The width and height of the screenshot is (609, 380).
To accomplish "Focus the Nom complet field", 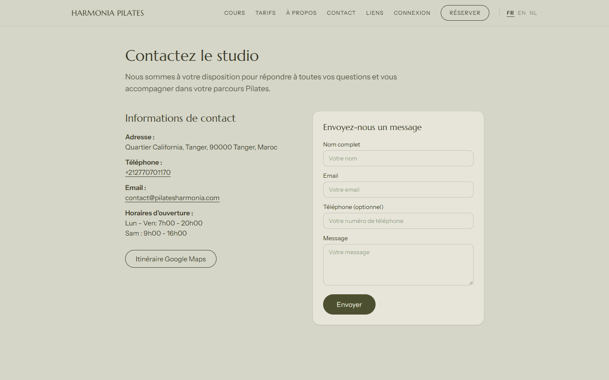I will pyautogui.click(x=398, y=158).
